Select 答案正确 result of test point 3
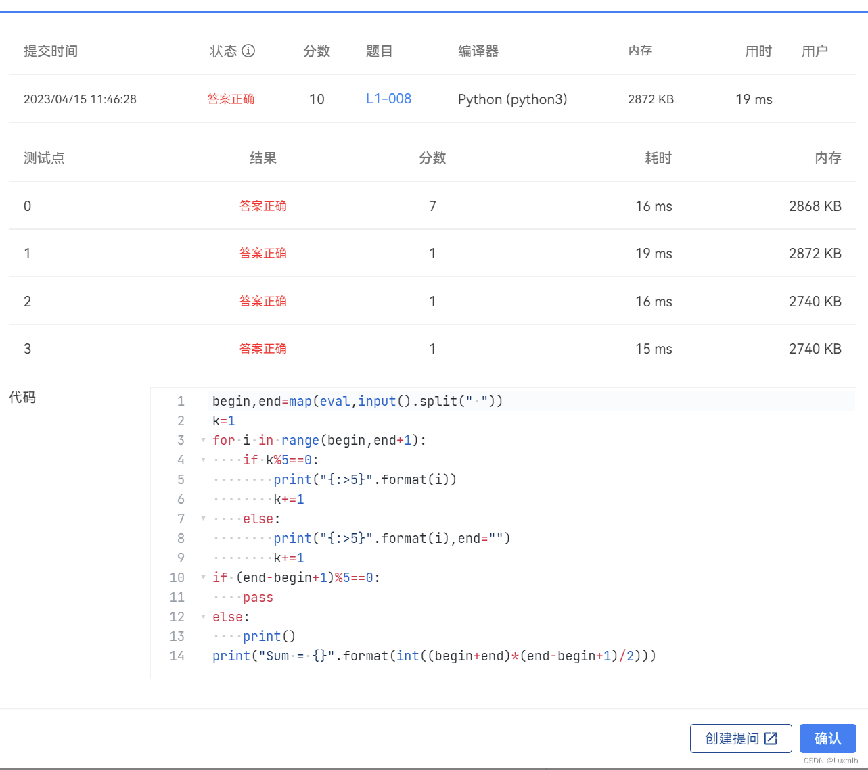Viewport: 868px width, 770px height. pos(263,348)
